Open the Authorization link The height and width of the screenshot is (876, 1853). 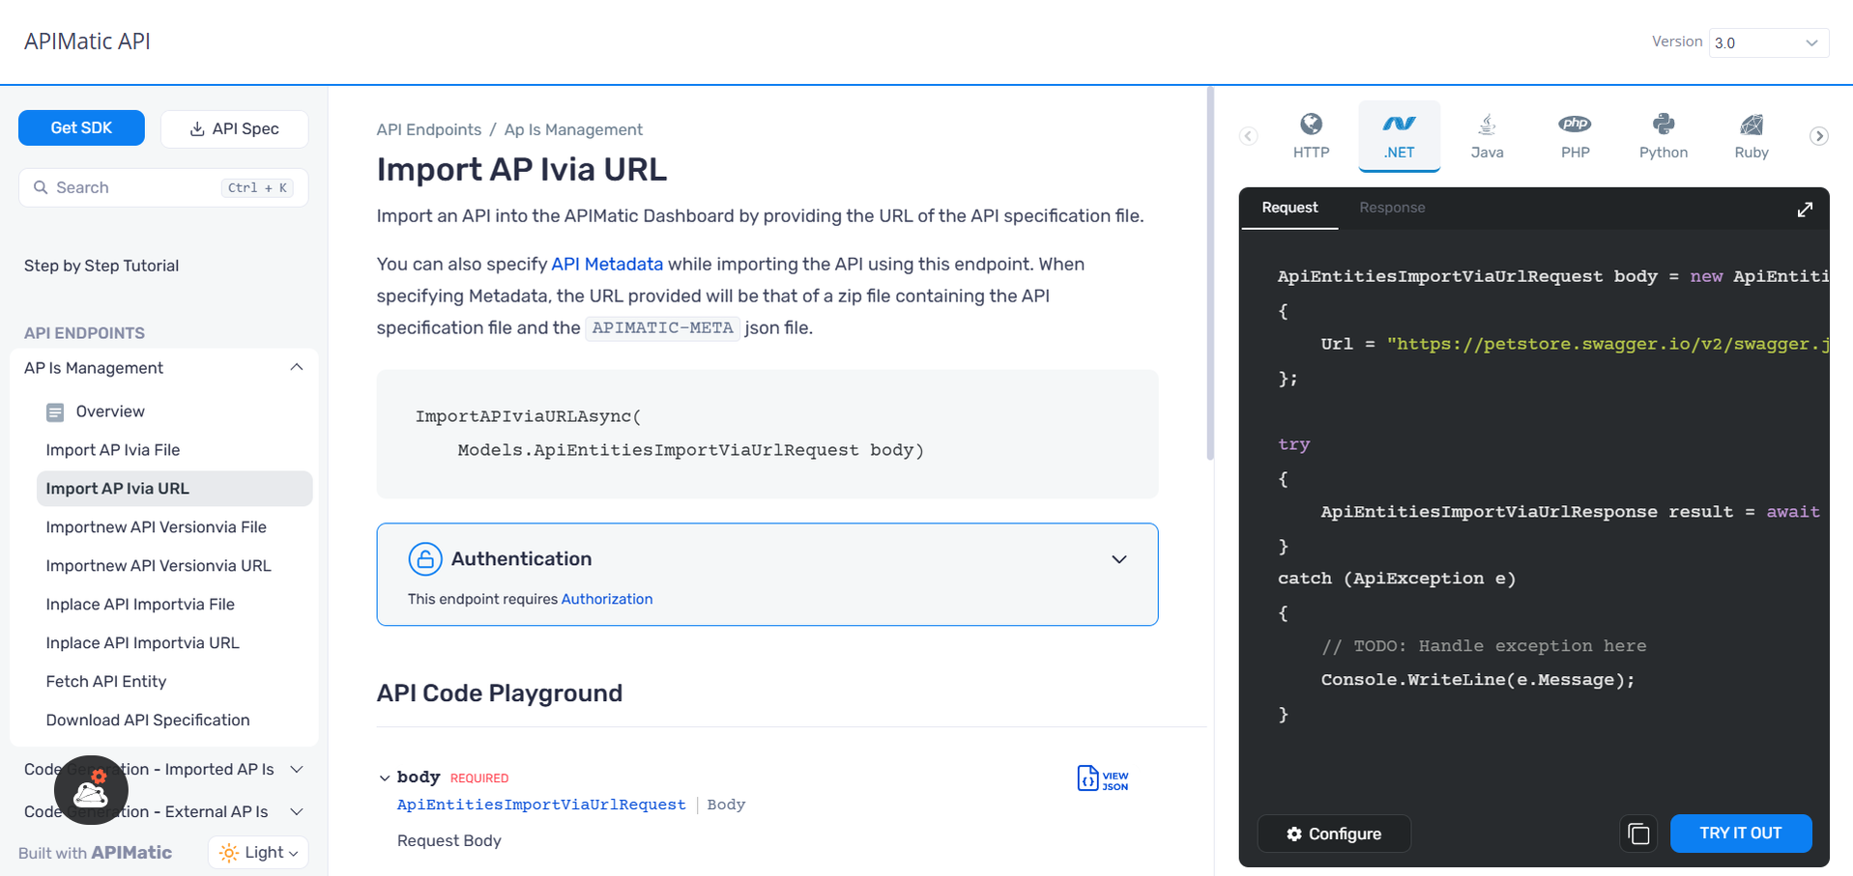[x=607, y=599]
